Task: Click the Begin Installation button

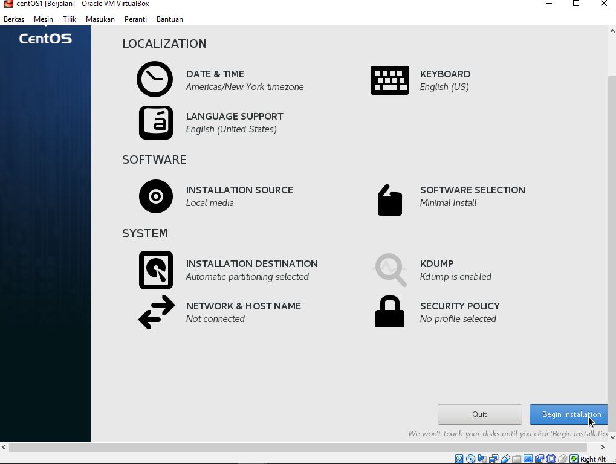Action: click(568, 414)
